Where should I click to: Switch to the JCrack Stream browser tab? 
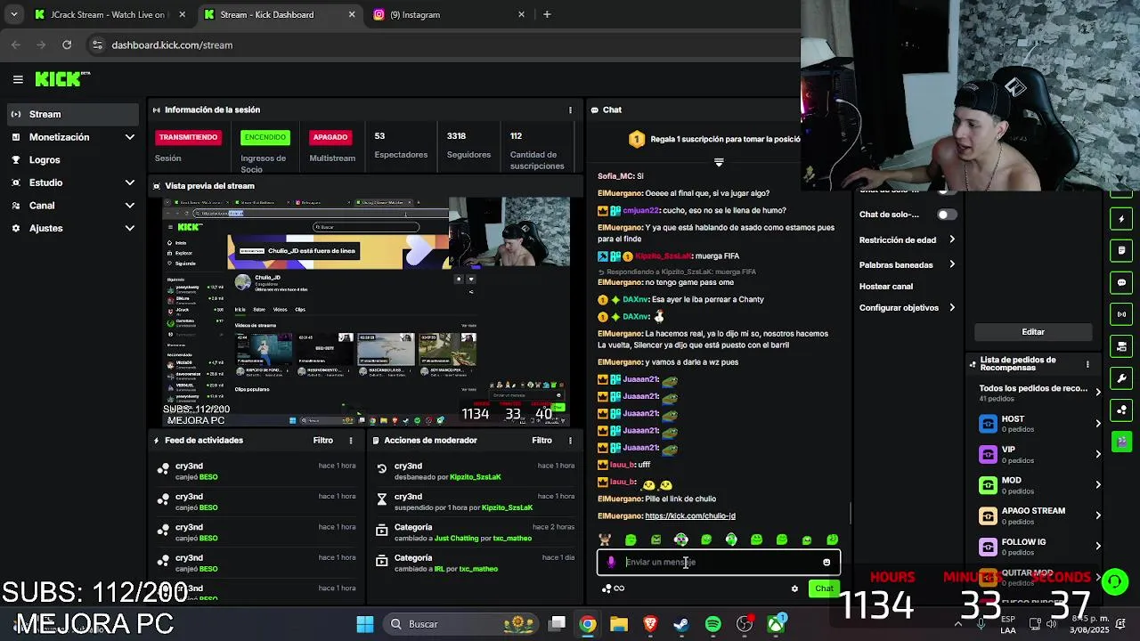click(x=110, y=14)
